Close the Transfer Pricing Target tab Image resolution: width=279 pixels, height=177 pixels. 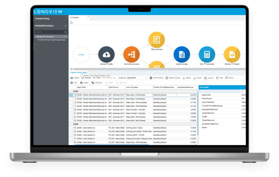click(88, 72)
